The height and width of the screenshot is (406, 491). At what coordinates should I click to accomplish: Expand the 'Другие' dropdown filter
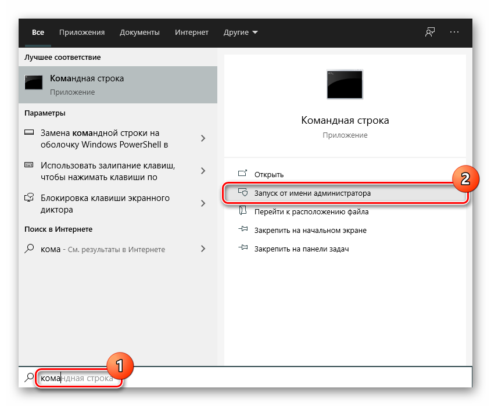pyautogui.click(x=241, y=33)
